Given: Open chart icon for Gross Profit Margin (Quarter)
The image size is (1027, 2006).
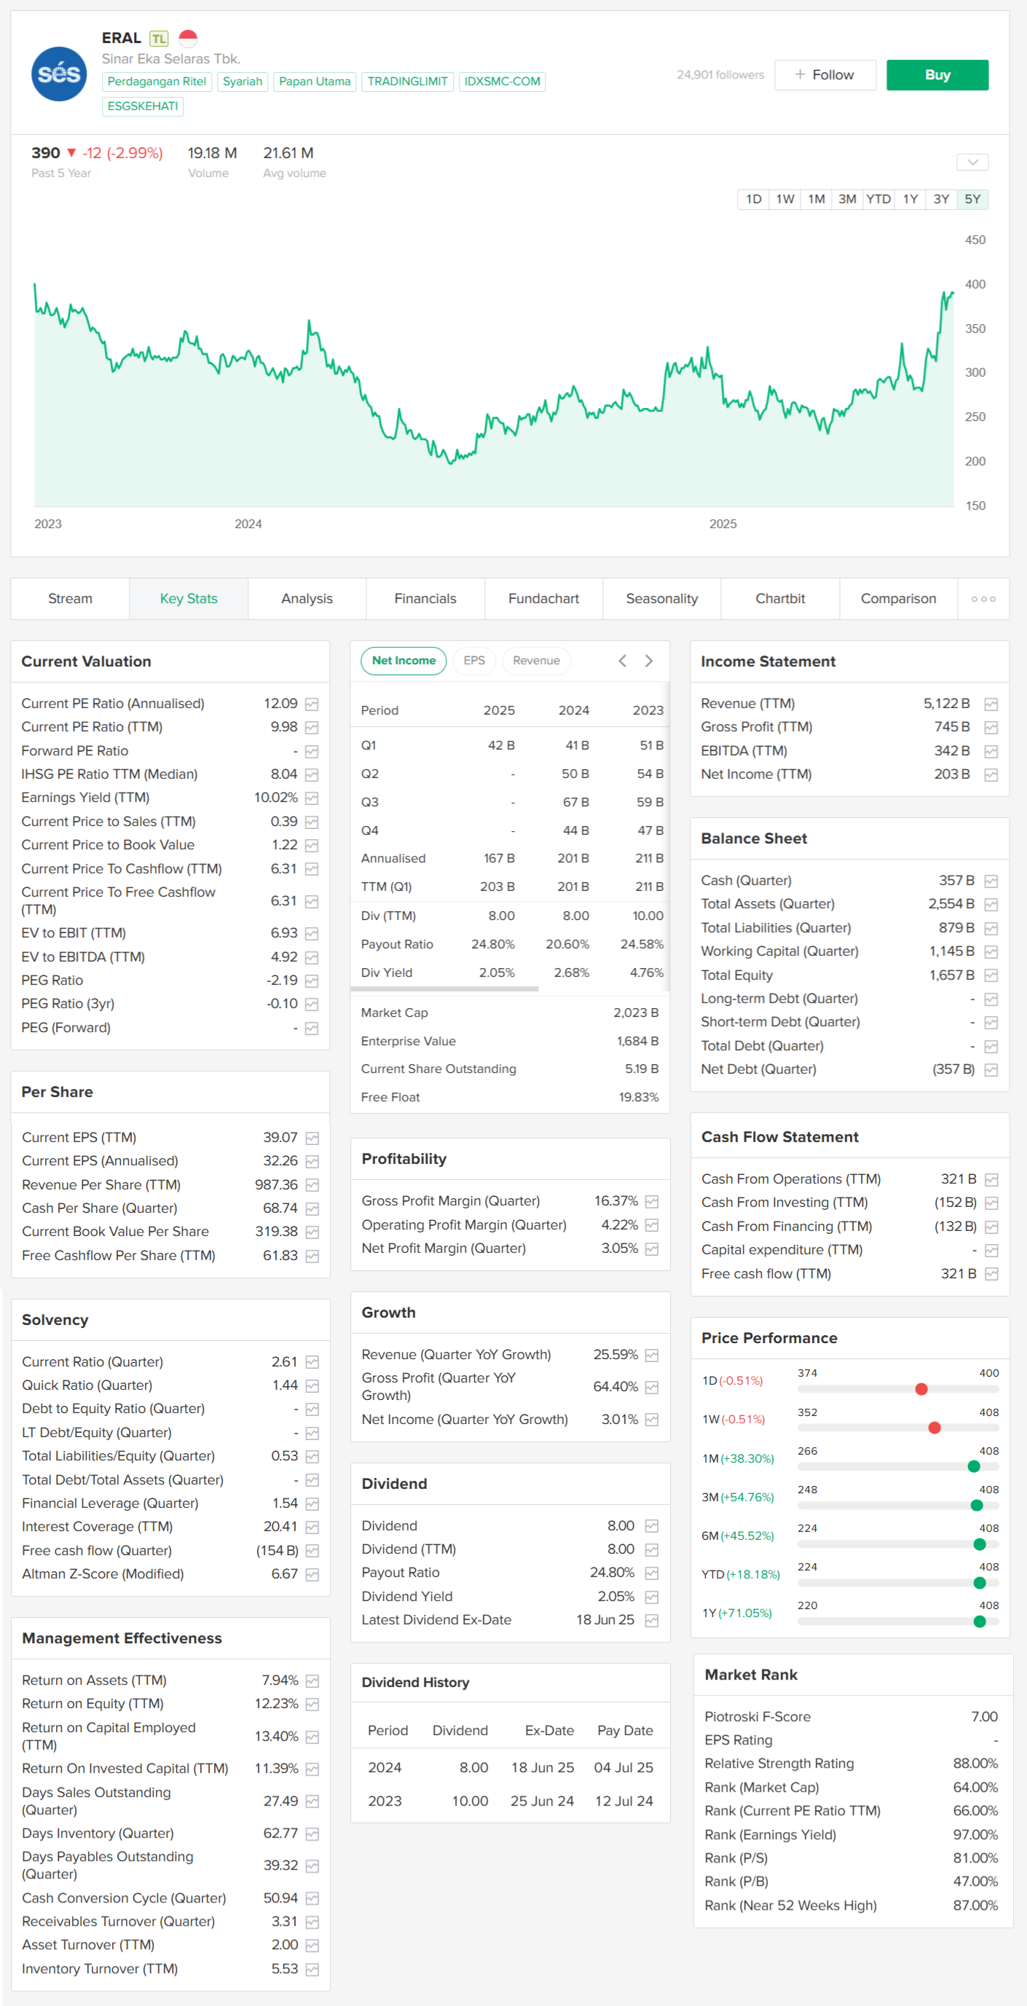Looking at the screenshot, I should [653, 1202].
